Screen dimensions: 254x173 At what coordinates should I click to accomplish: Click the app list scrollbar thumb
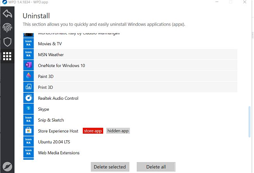pyautogui.click(x=249, y=122)
